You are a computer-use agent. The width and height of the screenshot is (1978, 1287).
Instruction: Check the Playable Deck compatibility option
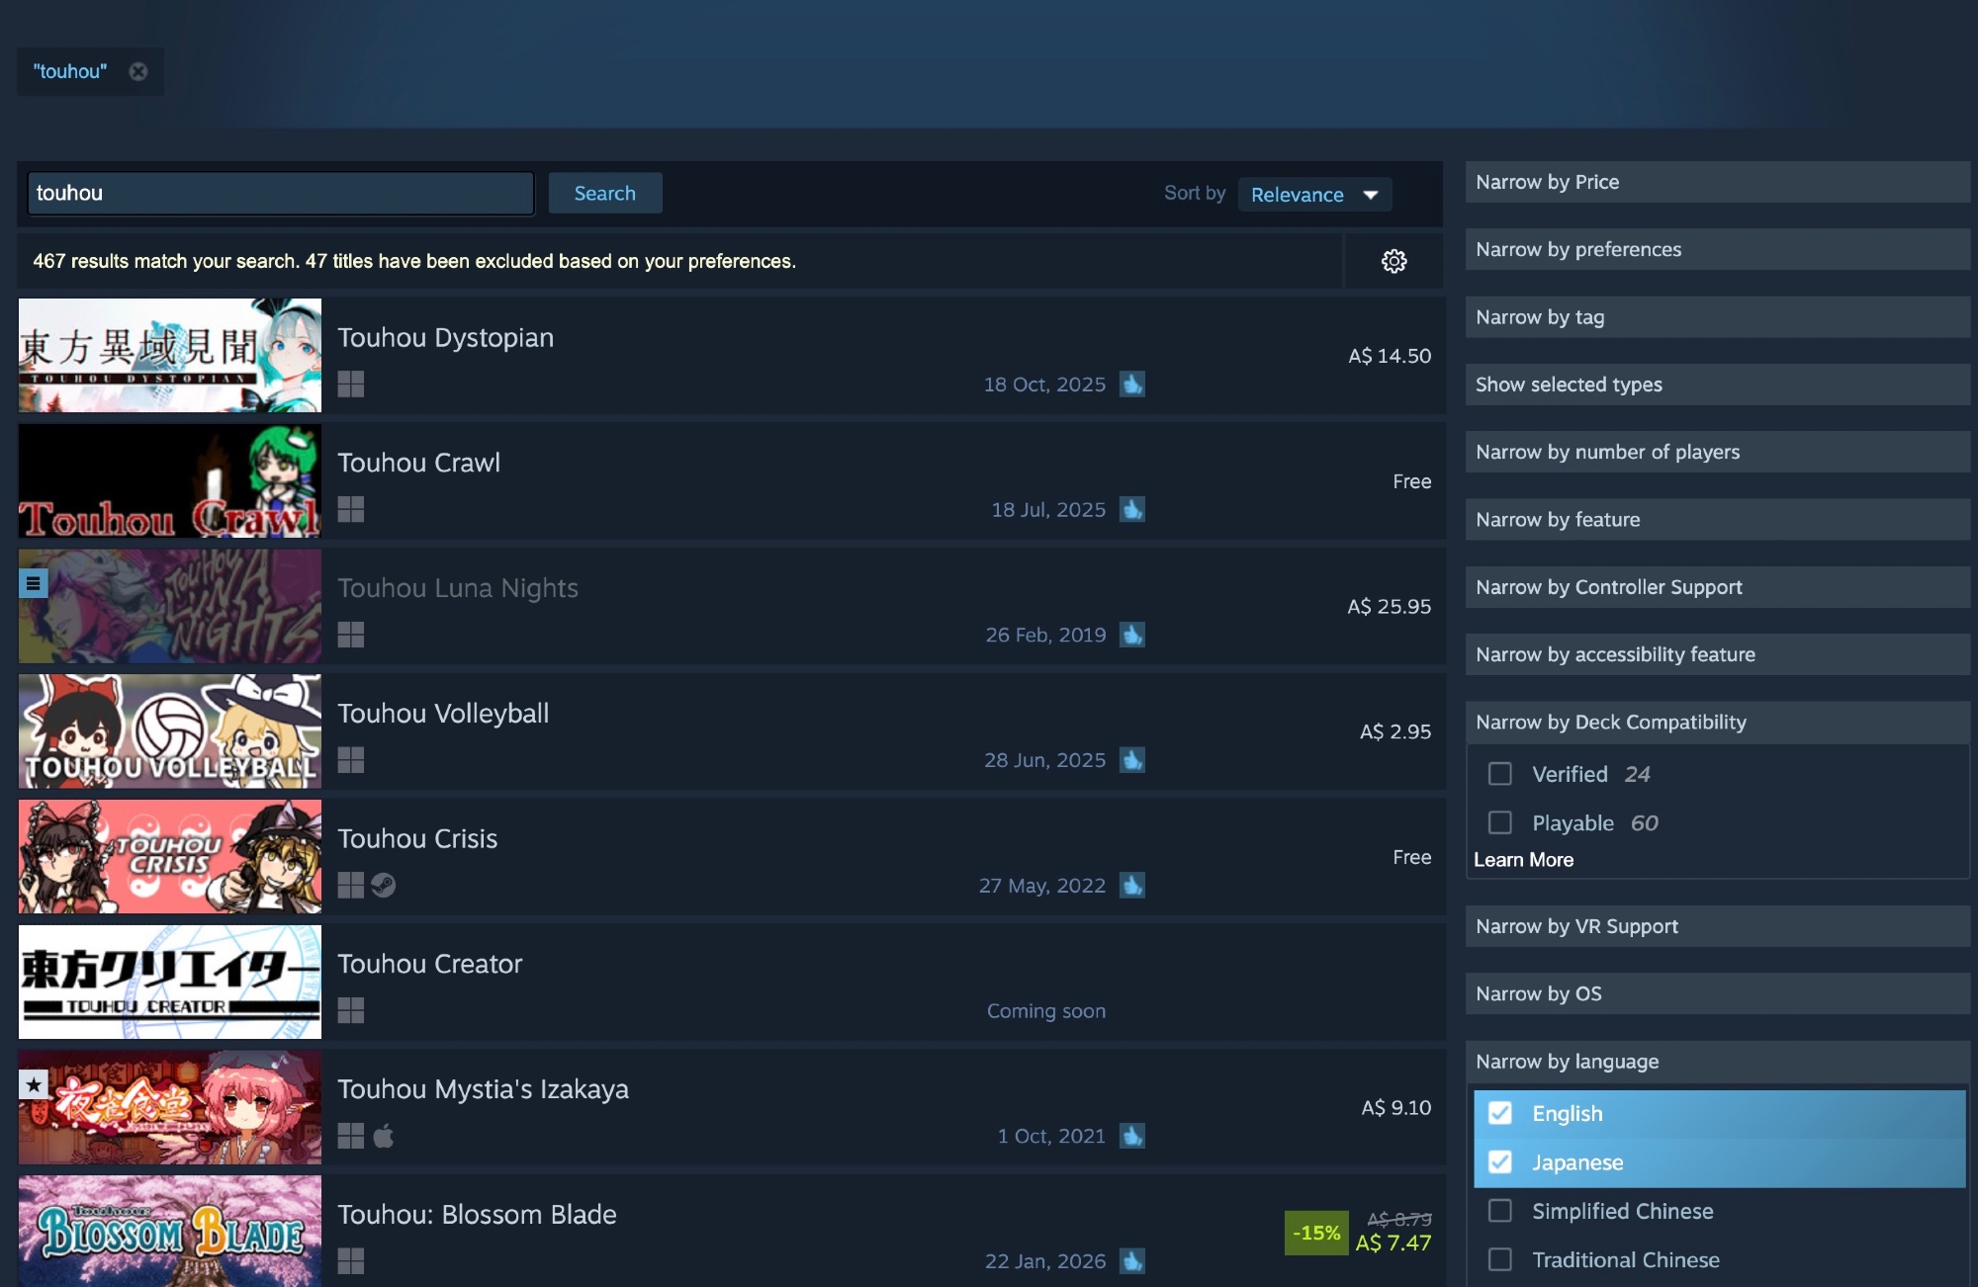click(x=1500, y=822)
